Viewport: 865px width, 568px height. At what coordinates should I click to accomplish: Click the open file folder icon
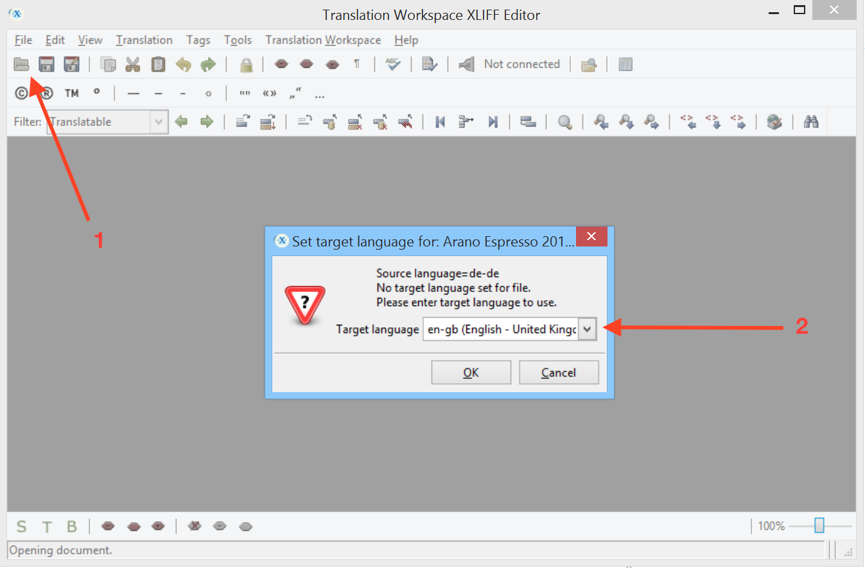[22, 64]
